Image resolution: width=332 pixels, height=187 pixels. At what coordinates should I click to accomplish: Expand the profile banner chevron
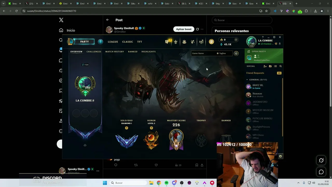click(85, 145)
